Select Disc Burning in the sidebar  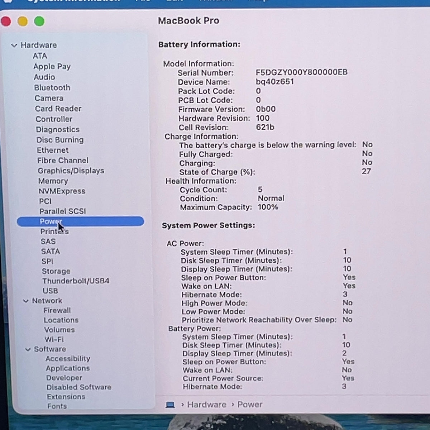point(60,140)
